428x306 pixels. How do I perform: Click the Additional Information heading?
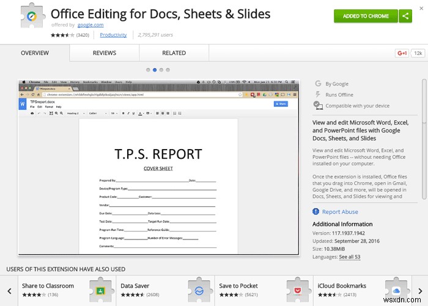pyautogui.click(x=342, y=224)
